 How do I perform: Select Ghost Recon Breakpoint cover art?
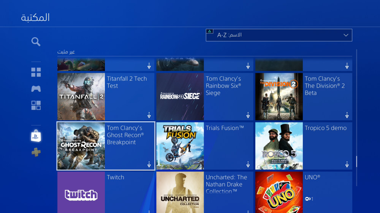81,146
